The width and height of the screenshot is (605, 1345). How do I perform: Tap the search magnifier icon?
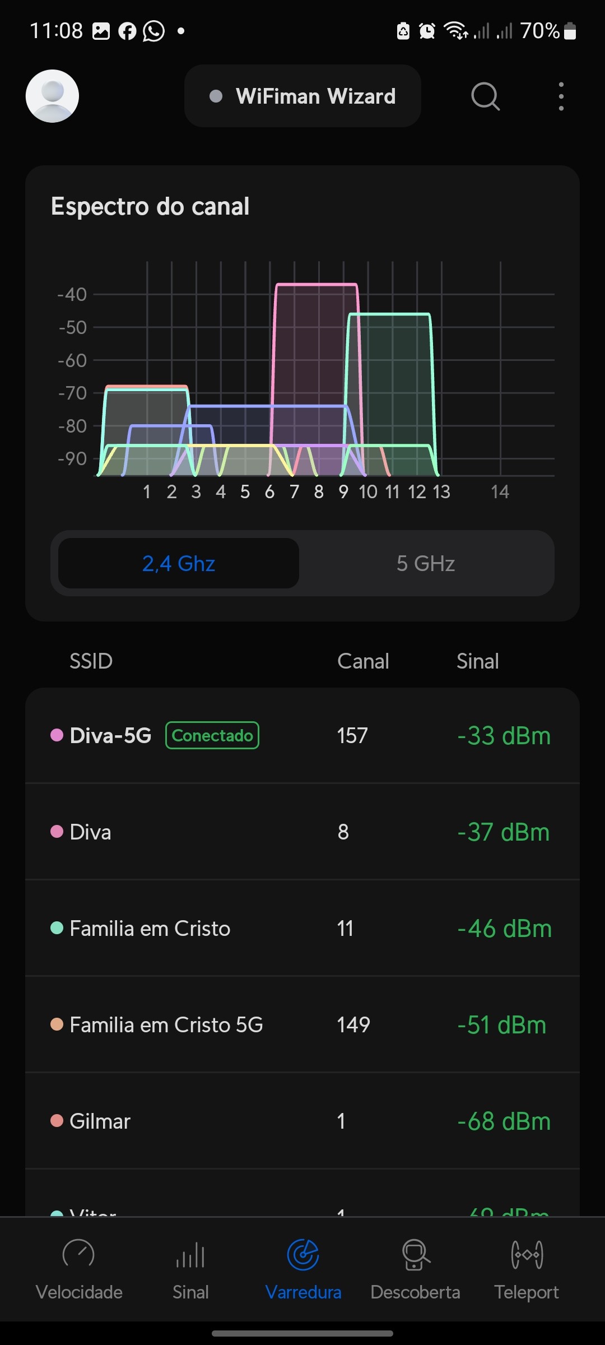[485, 96]
